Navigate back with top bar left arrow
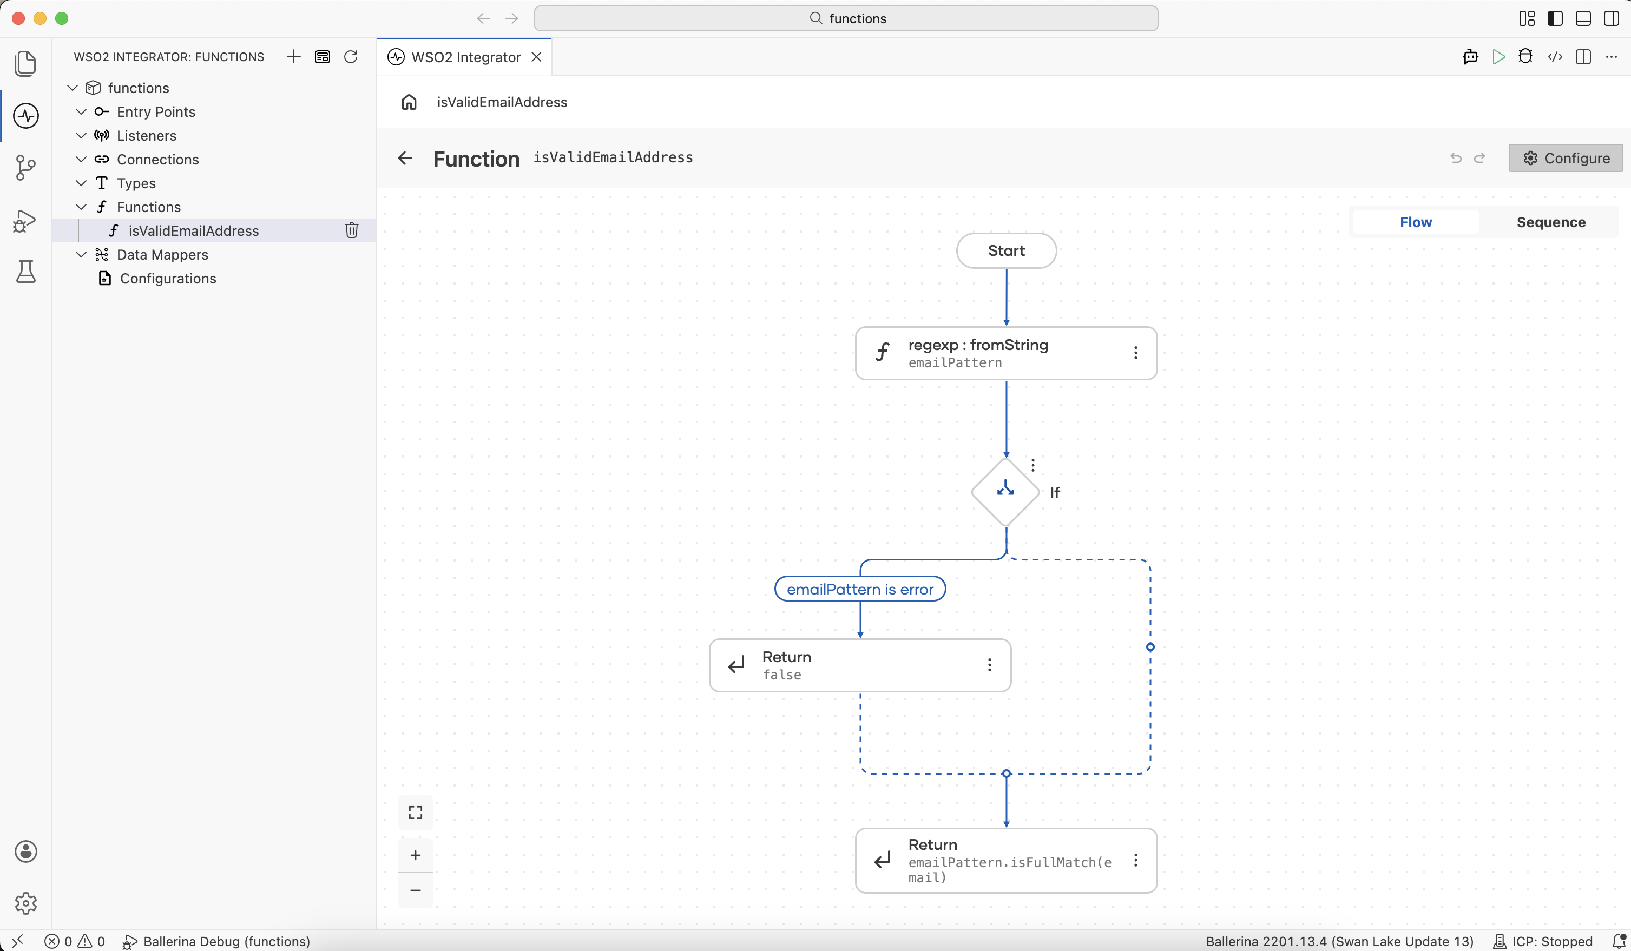This screenshot has width=1631, height=951. pyautogui.click(x=483, y=18)
